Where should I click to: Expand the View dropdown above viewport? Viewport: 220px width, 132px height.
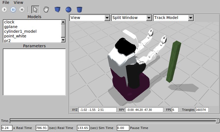click(90, 18)
